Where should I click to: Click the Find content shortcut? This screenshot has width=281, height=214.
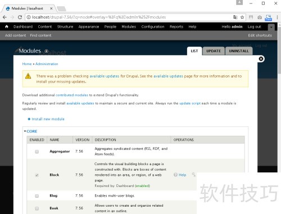pos(40,35)
